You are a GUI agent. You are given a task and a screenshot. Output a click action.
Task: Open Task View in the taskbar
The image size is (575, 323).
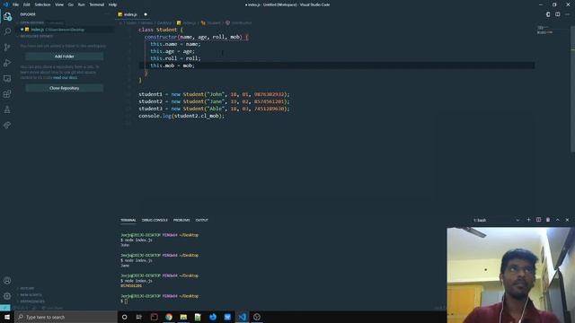[139, 317]
